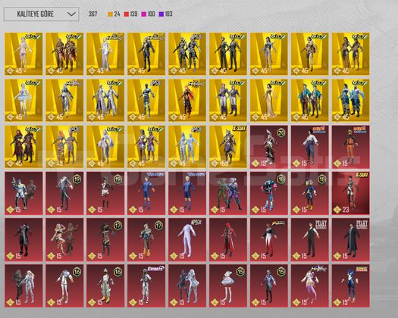
Task: Choose the Naruto orange jumpsuit outfit
Action: point(350,147)
